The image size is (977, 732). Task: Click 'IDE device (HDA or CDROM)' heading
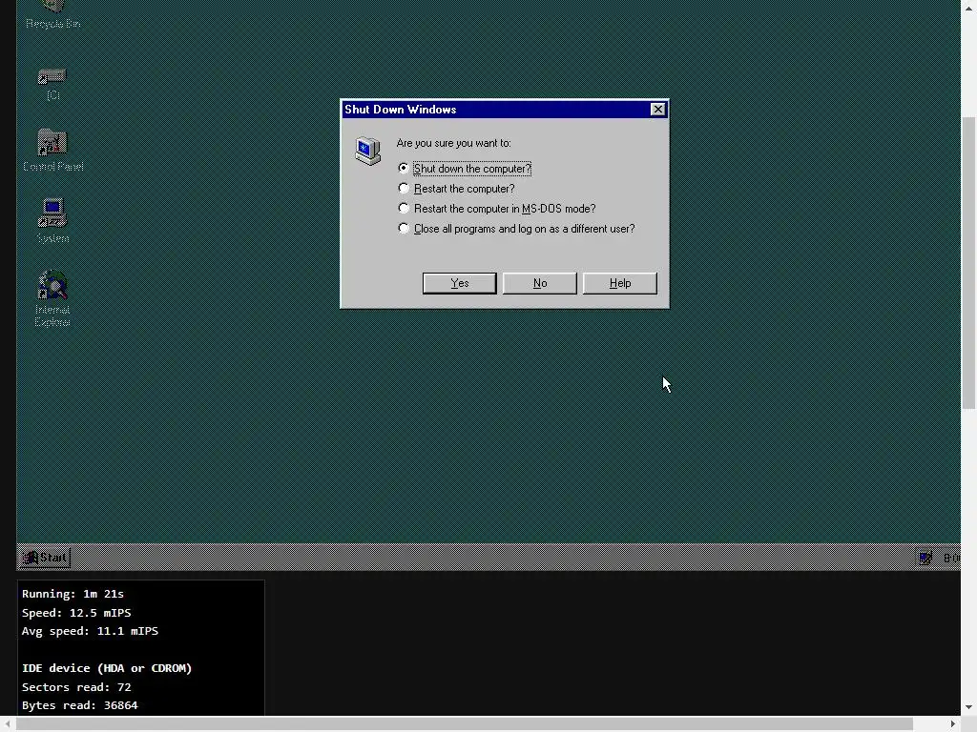(107, 668)
